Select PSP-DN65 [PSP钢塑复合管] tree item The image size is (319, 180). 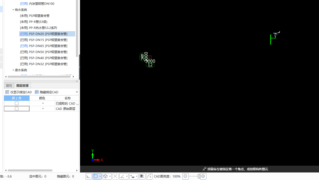44,46
